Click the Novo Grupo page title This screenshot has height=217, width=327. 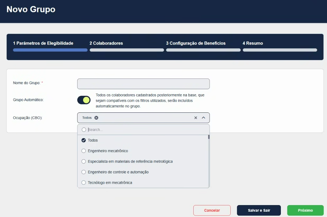[x=31, y=9]
